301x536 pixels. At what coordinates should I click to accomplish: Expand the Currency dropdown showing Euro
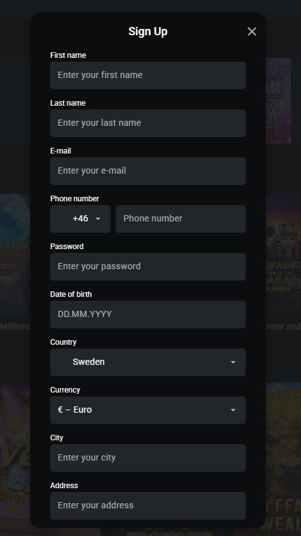click(x=148, y=410)
